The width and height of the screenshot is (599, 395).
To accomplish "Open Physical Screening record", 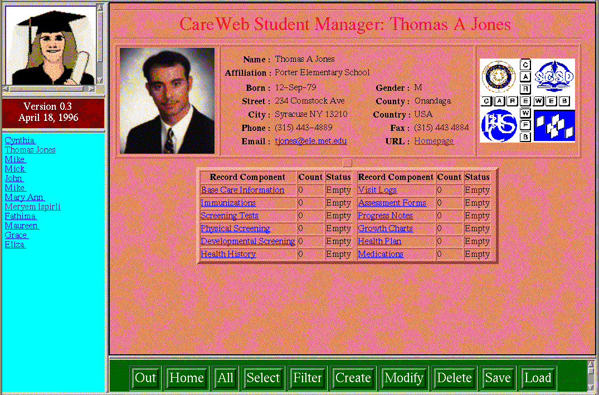I will click(x=235, y=228).
